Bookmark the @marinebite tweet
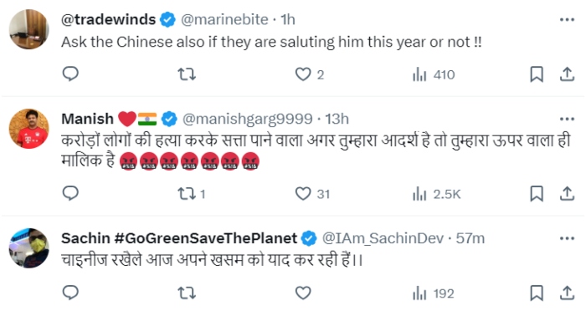 pyautogui.click(x=537, y=74)
